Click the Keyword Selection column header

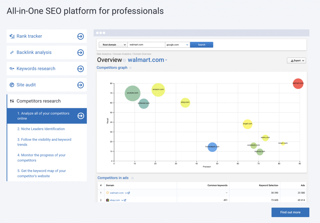(x=268, y=186)
